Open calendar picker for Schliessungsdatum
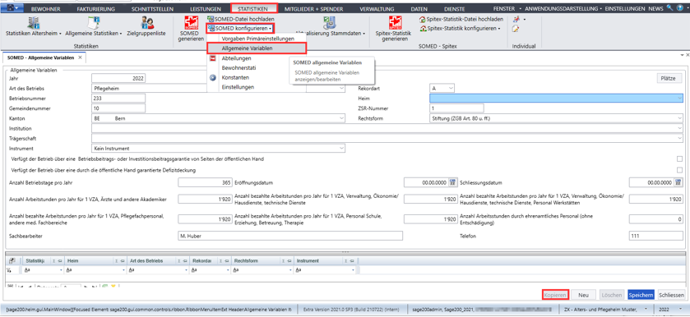 (x=678, y=182)
